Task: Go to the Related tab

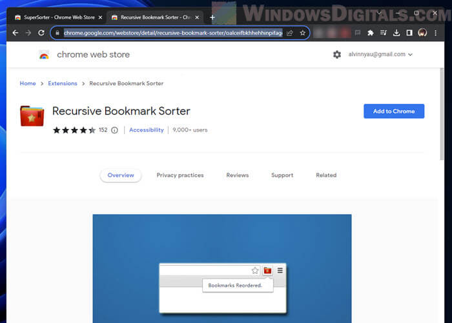Action: (x=326, y=175)
